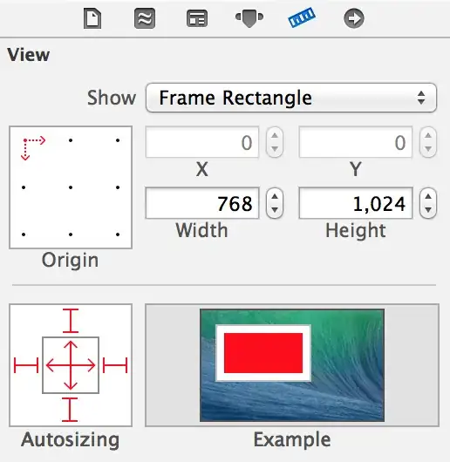Decrease the Height value with stepper down arrow
Screen dimensions: 450x462
[x=428, y=210]
